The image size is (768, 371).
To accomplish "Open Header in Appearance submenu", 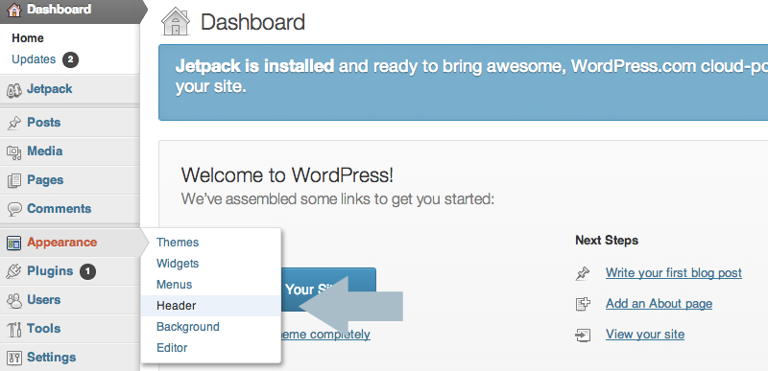I will (177, 306).
